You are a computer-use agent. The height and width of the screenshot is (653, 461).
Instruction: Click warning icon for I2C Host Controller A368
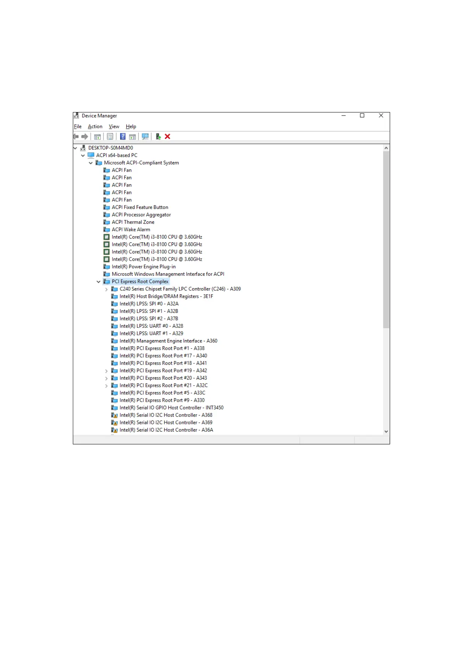pos(114,415)
